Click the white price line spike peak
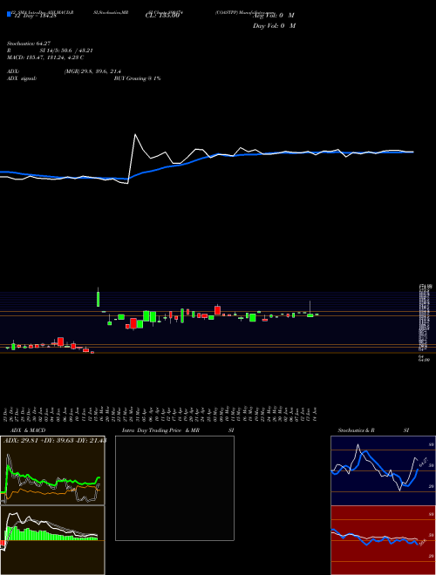436x575 pixels. 135,134
